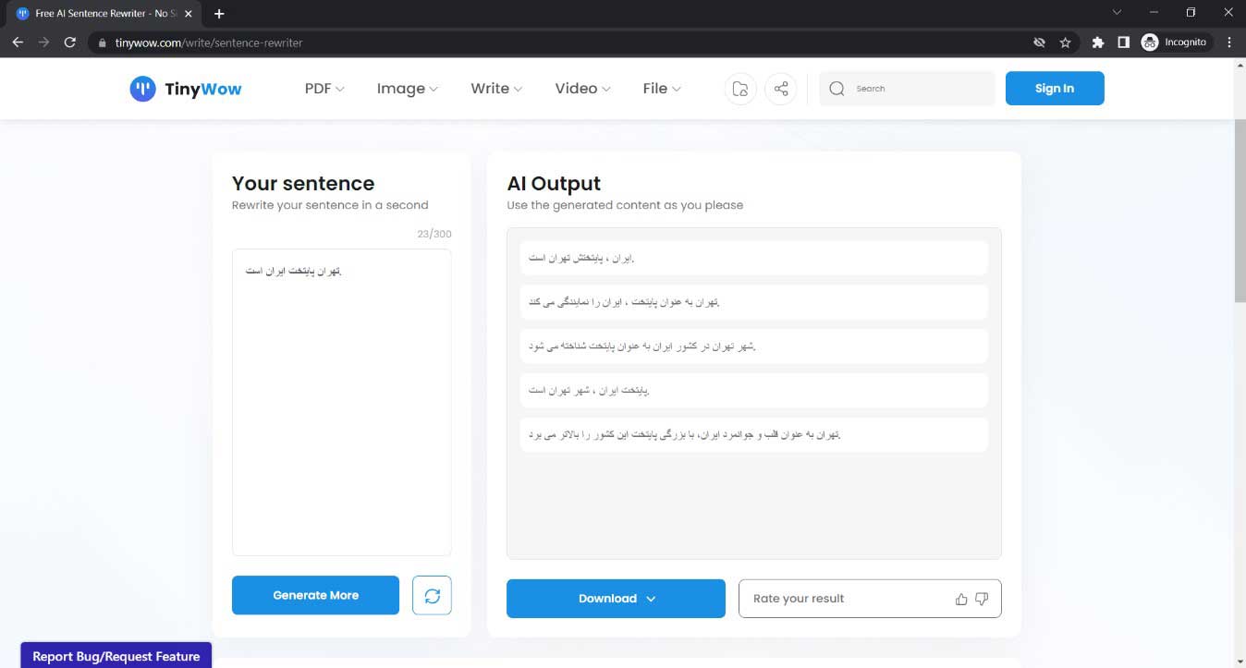Viewport: 1246px width, 668px height.
Task: Click the Sign In button
Action: [1054, 89]
